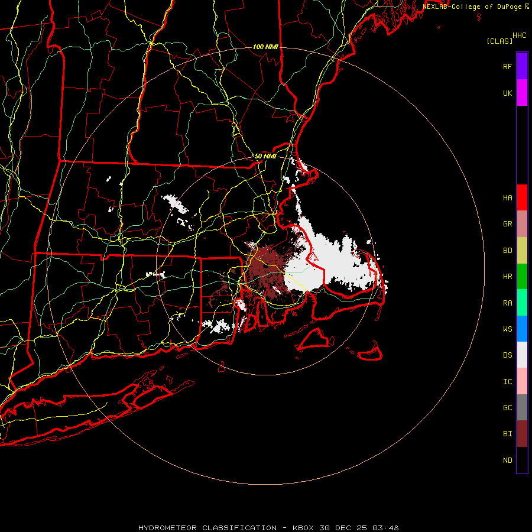Click the UK legend label
The height and width of the screenshot is (532, 532).
507,93
